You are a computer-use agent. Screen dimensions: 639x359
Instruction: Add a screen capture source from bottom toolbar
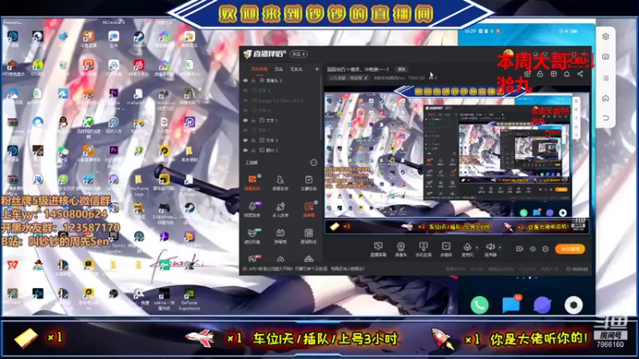click(378, 249)
